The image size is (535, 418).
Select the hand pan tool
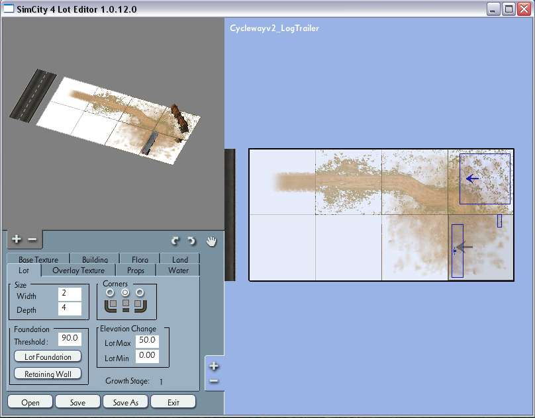click(x=211, y=241)
